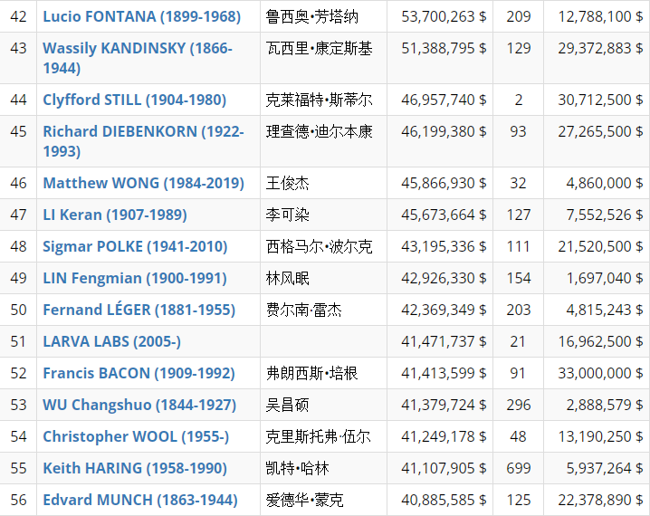
Task: Select the top price 29,372,883 $
Action: (x=601, y=49)
